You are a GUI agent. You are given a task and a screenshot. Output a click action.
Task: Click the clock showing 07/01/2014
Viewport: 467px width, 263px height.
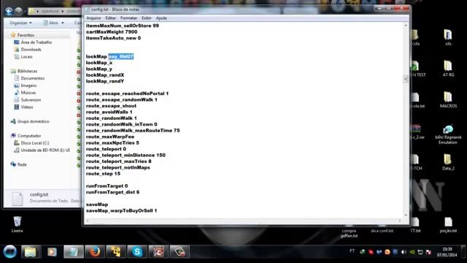[447, 252]
